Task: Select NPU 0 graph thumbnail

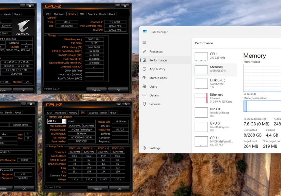Action: point(201,112)
